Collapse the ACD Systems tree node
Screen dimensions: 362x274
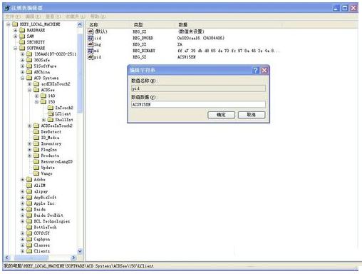(22, 78)
